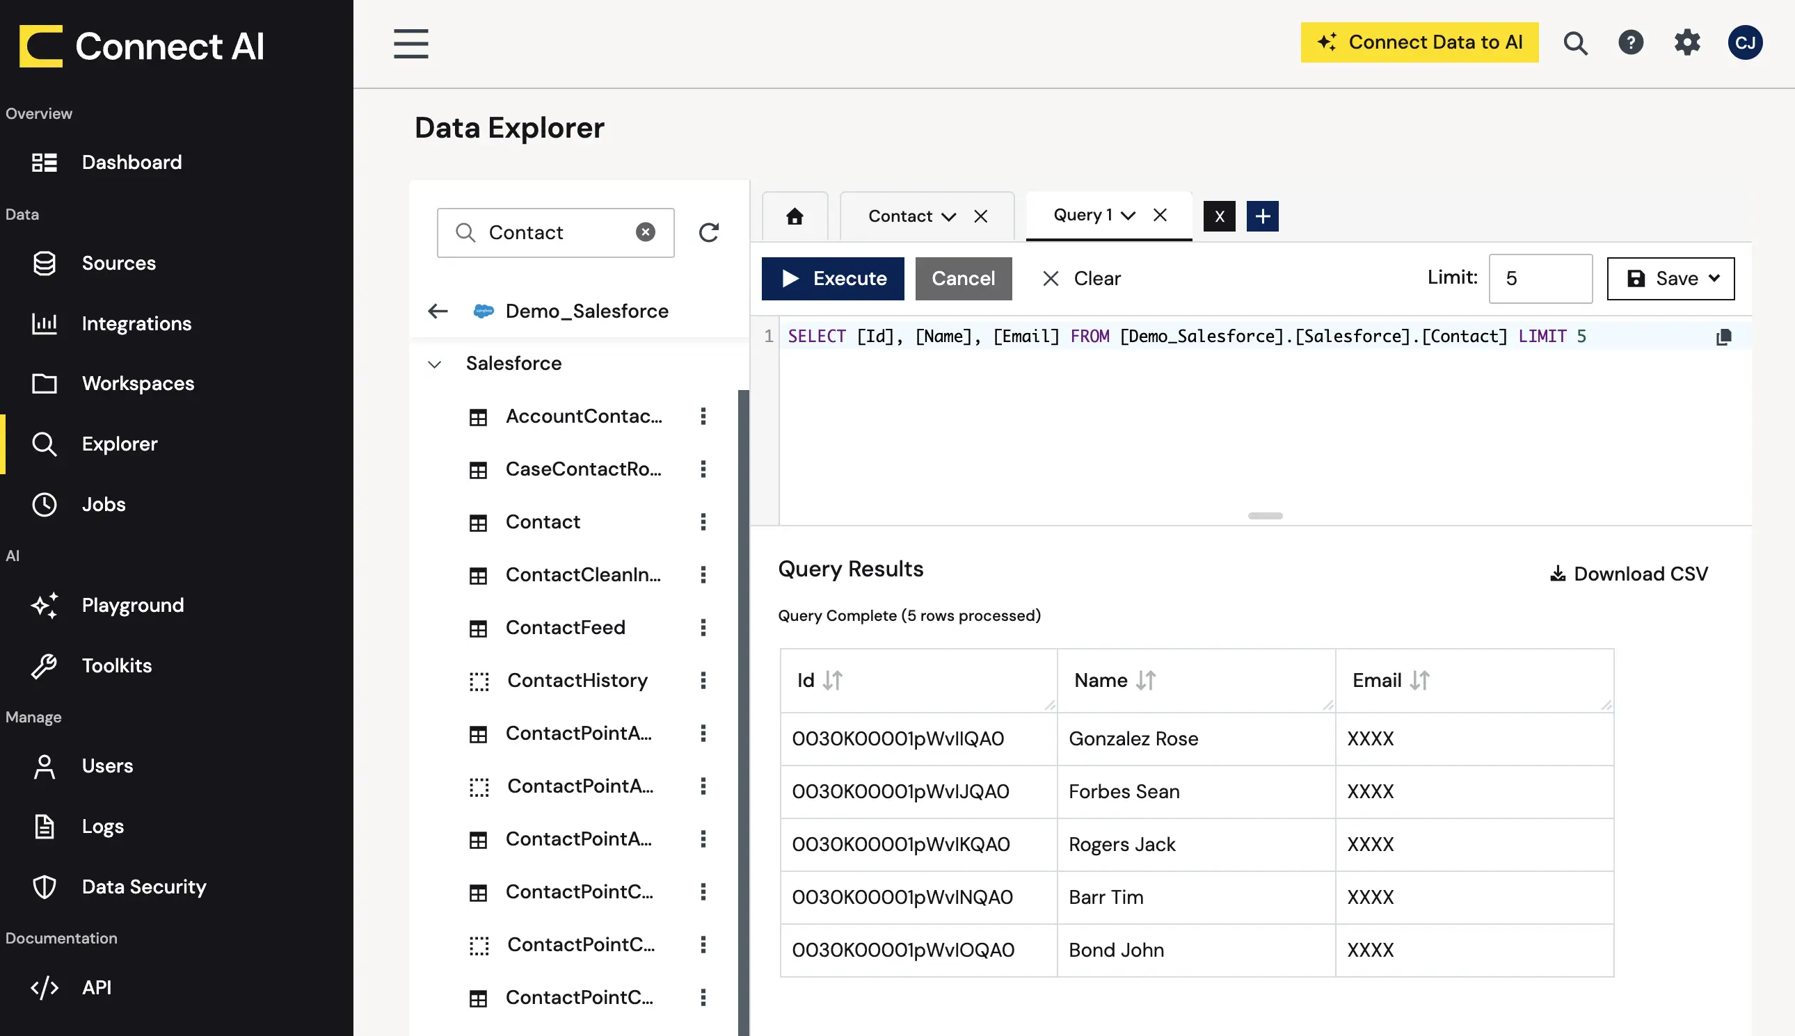Viewport: 1795px width, 1036px height.
Task: Click the Gonzalez Rose name cell
Action: click(1196, 738)
